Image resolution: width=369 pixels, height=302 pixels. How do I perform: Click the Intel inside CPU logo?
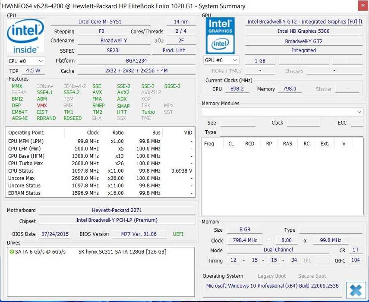point(25,36)
